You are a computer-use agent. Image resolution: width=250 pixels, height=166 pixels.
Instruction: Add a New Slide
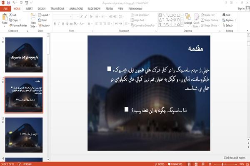click(x=33, y=20)
